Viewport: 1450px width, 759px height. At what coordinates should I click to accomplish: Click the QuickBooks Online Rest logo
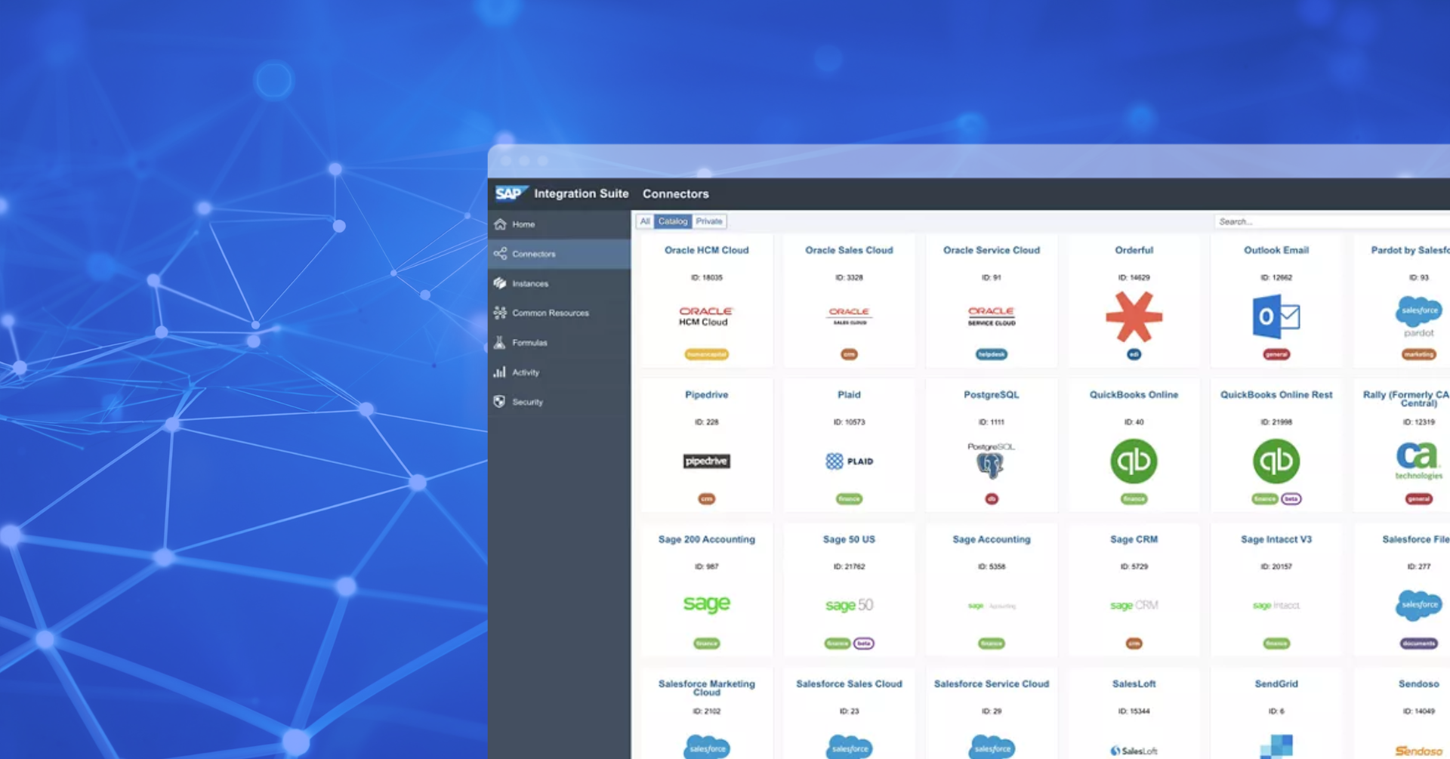[1276, 461]
